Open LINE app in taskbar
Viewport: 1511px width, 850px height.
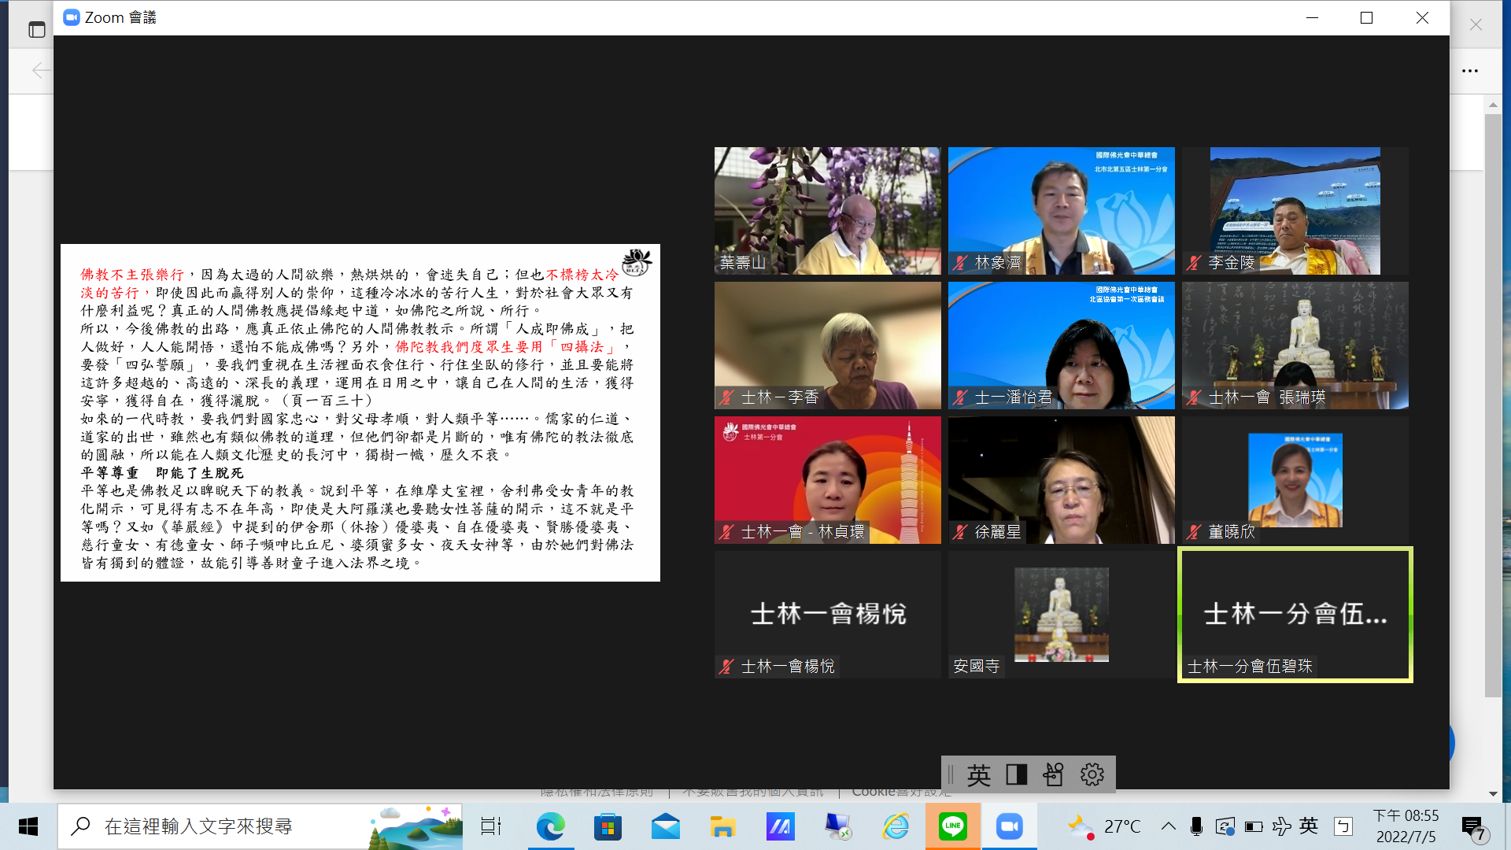coord(952,826)
